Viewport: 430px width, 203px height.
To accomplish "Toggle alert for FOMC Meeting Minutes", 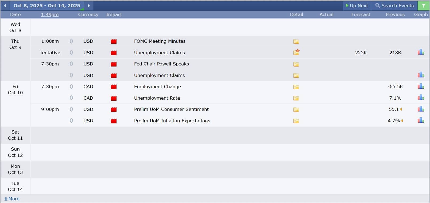I will click(x=71, y=41).
